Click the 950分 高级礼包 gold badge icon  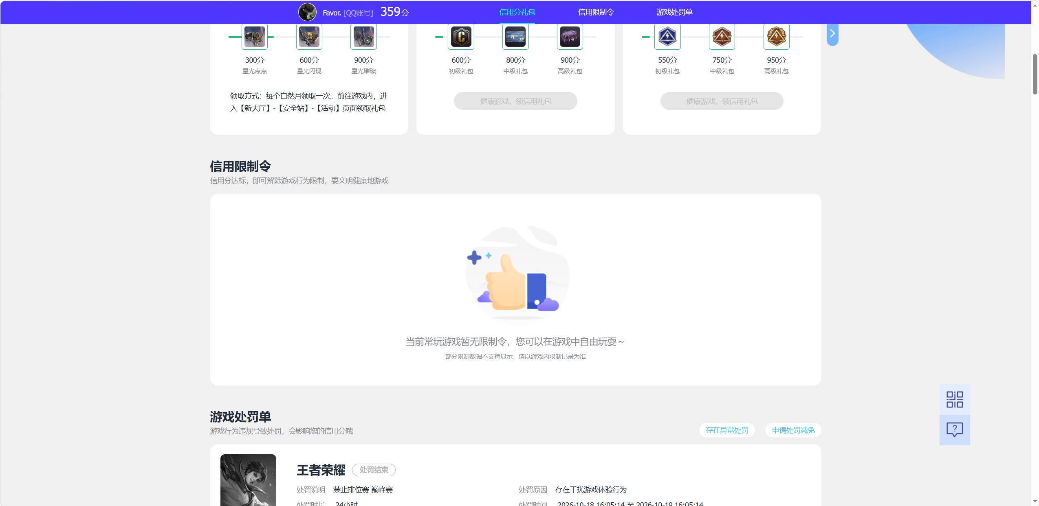776,37
